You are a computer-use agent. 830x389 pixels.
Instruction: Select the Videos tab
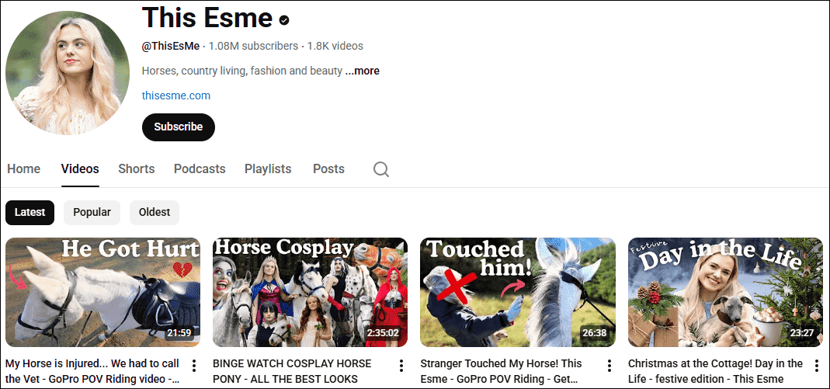80,168
